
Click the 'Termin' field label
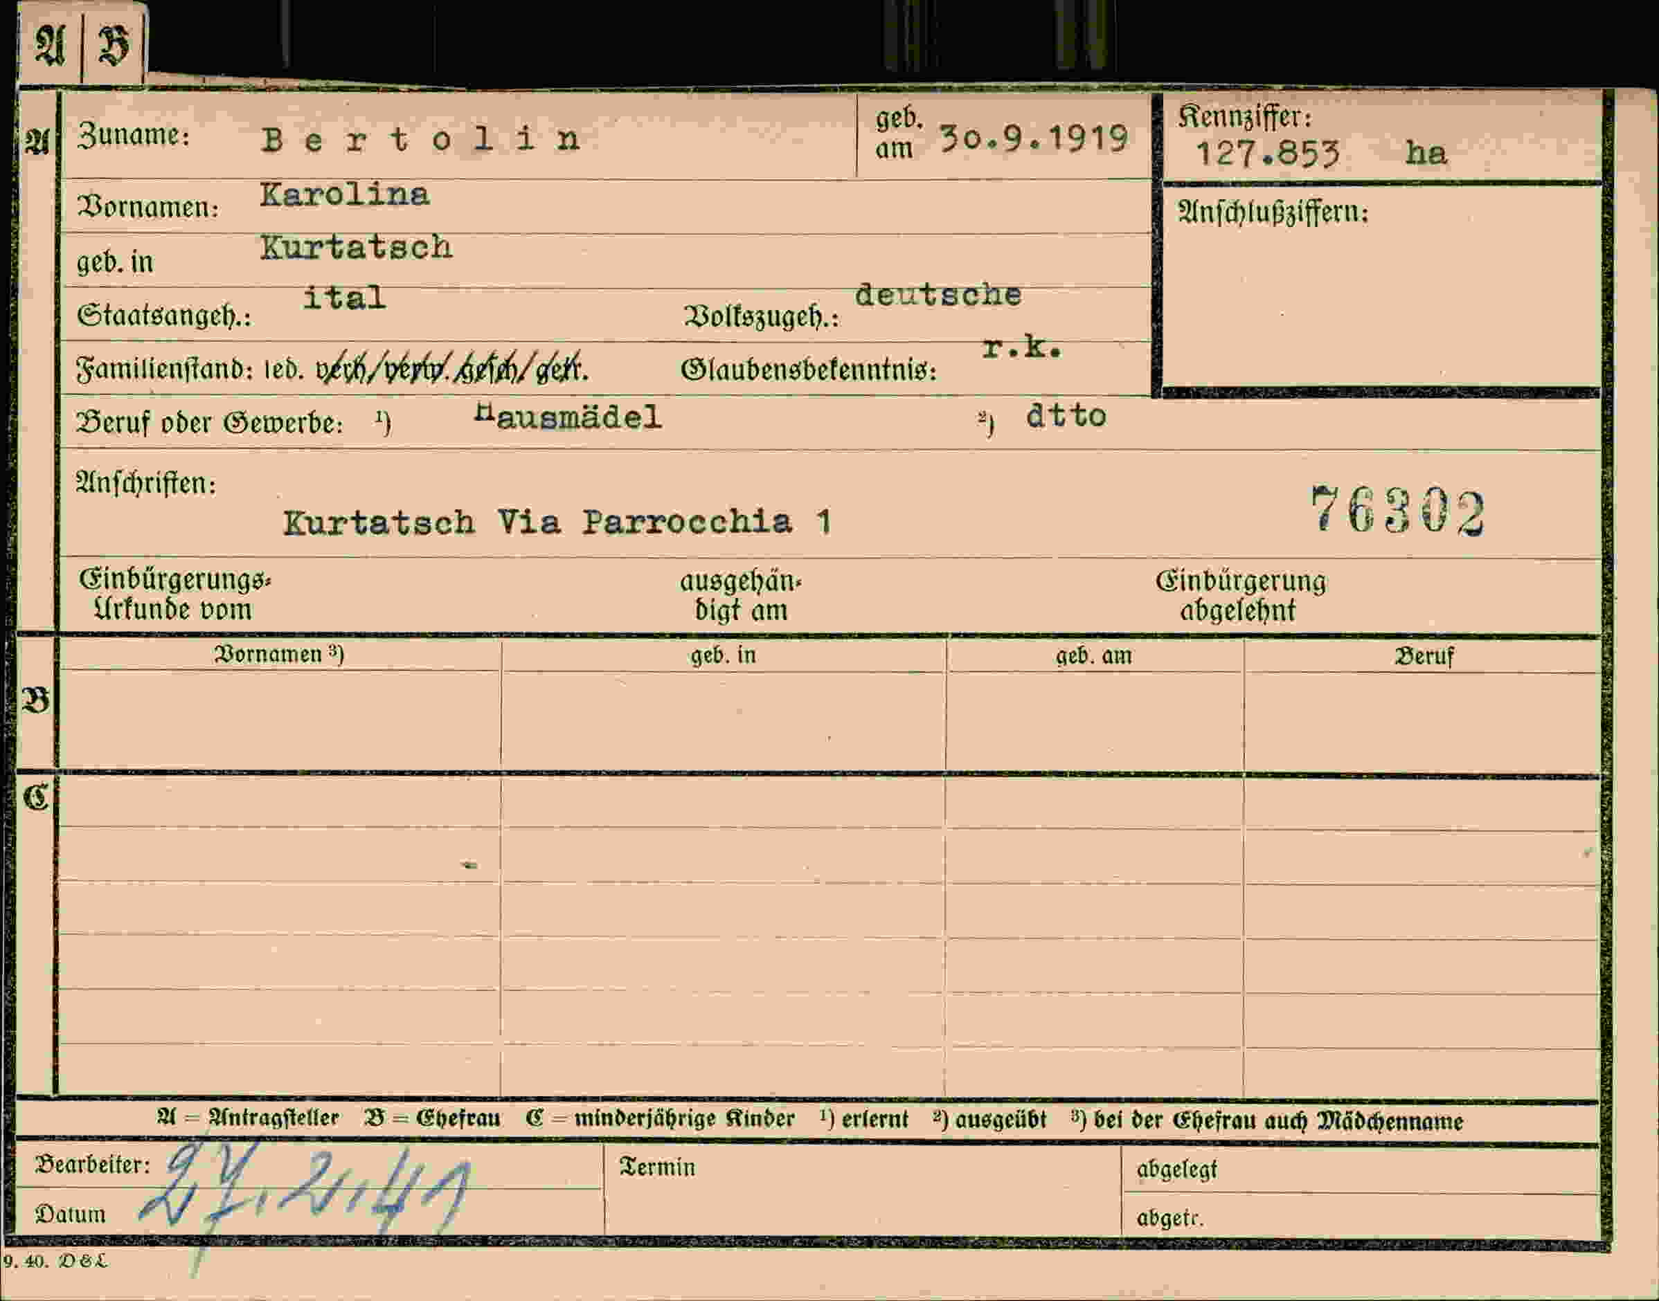coord(657,1167)
